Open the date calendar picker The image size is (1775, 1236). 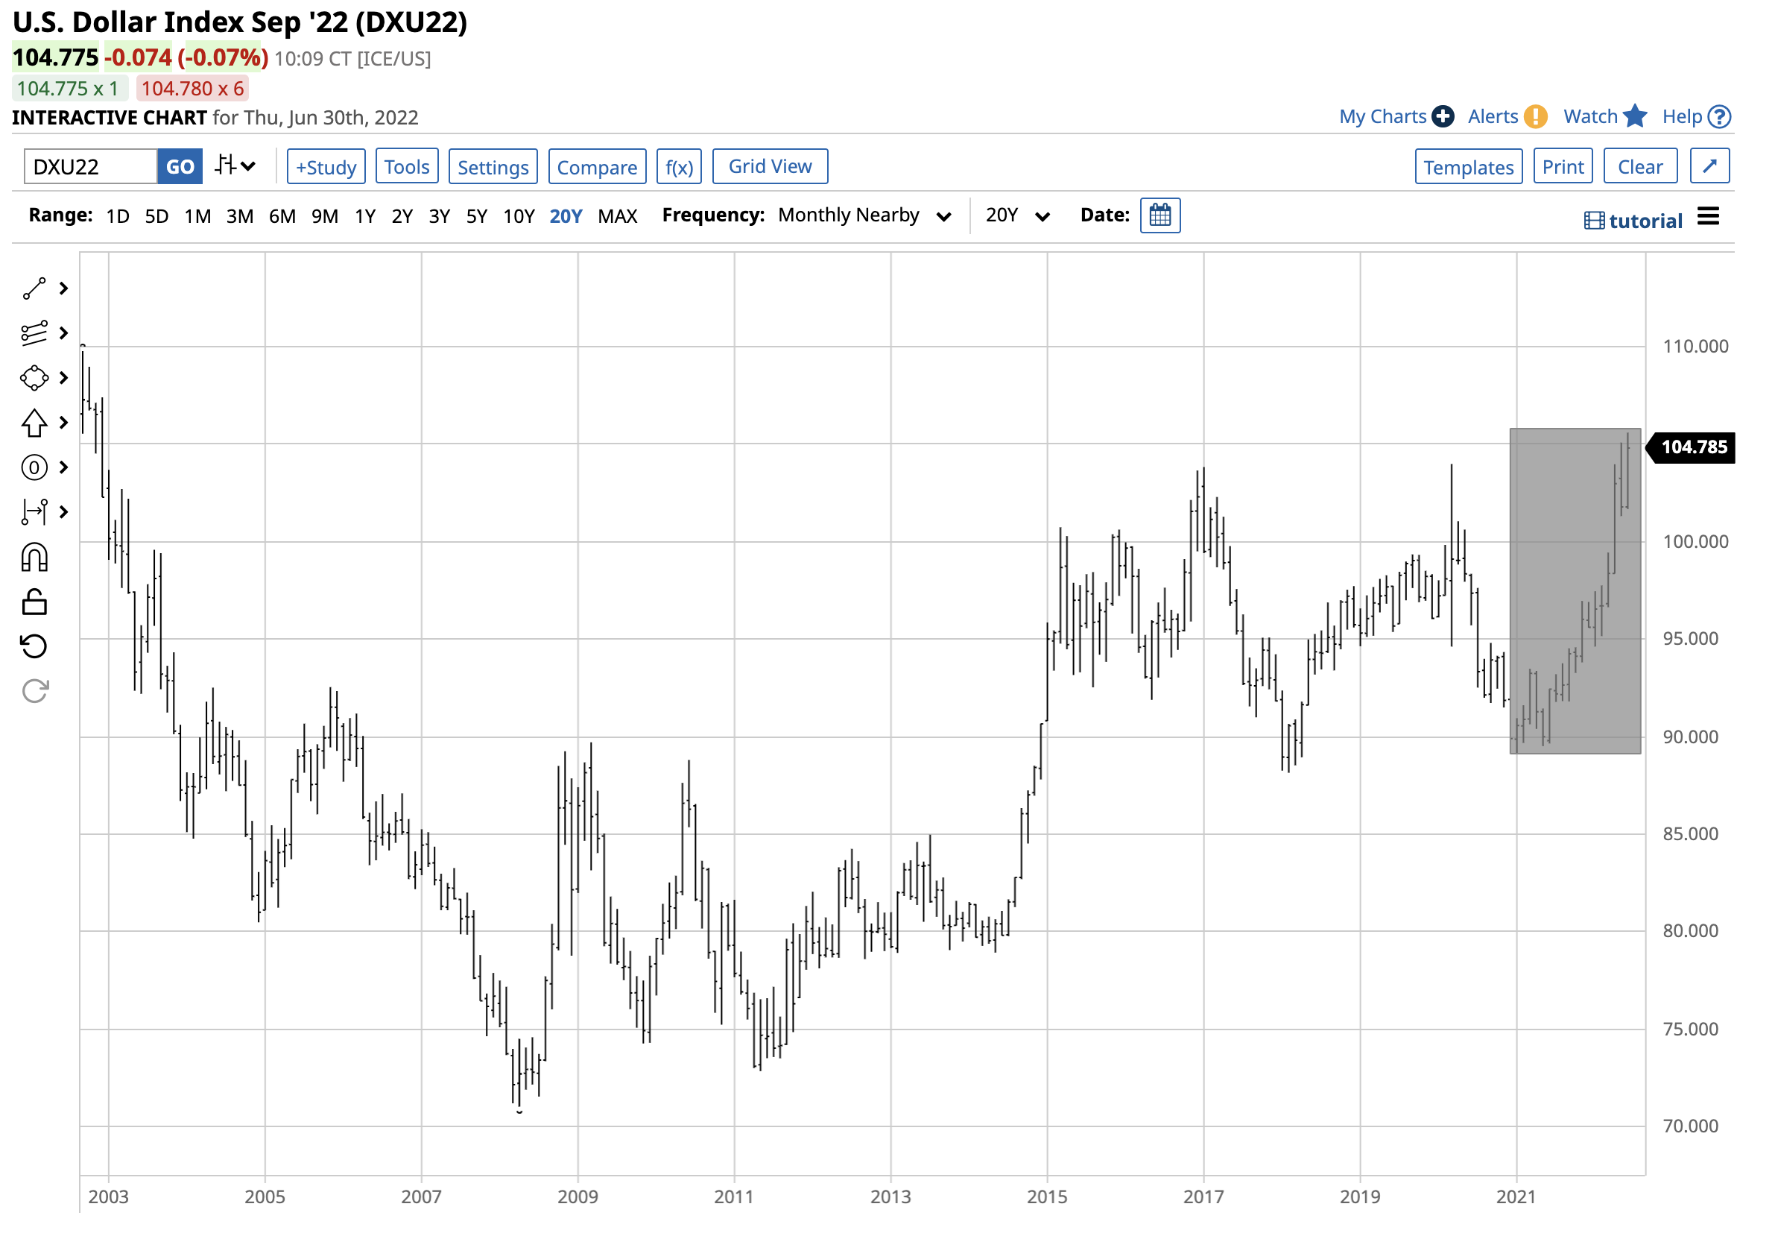pos(1160,215)
